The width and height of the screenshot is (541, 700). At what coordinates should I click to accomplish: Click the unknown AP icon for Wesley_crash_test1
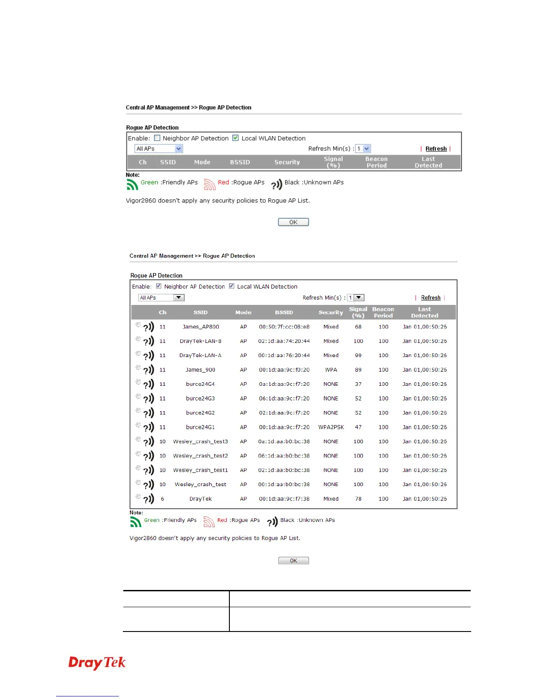coord(149,471)
